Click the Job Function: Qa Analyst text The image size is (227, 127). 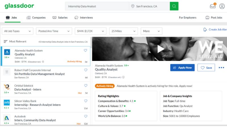pos(178,106)
